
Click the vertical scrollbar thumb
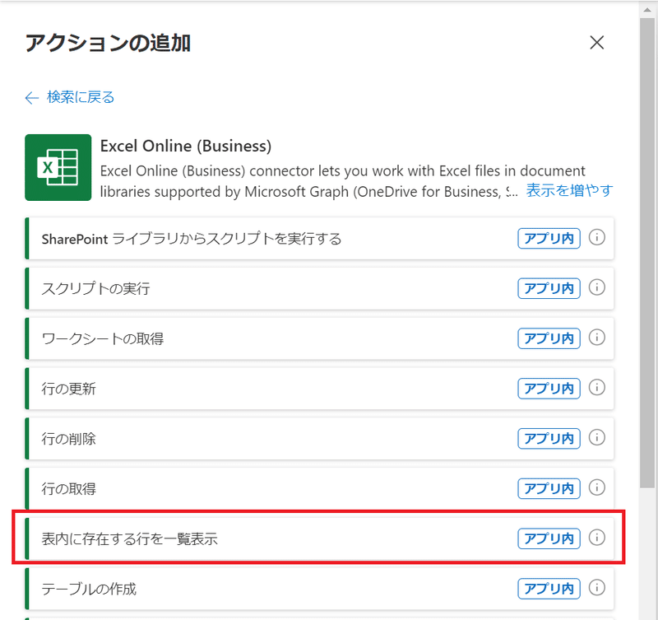(647, 253)
